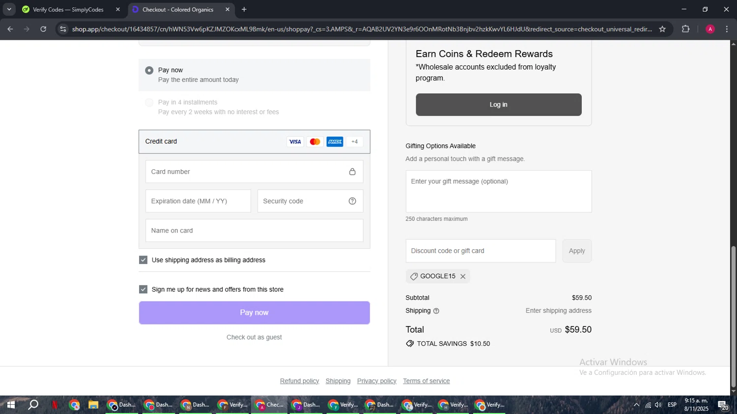The image size is (737, 414).
Task: Open the Windows Start menu
Action: click(x=10, y=405)
